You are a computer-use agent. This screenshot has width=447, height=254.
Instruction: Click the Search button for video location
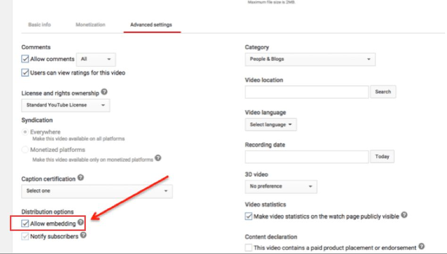point(383,92)
